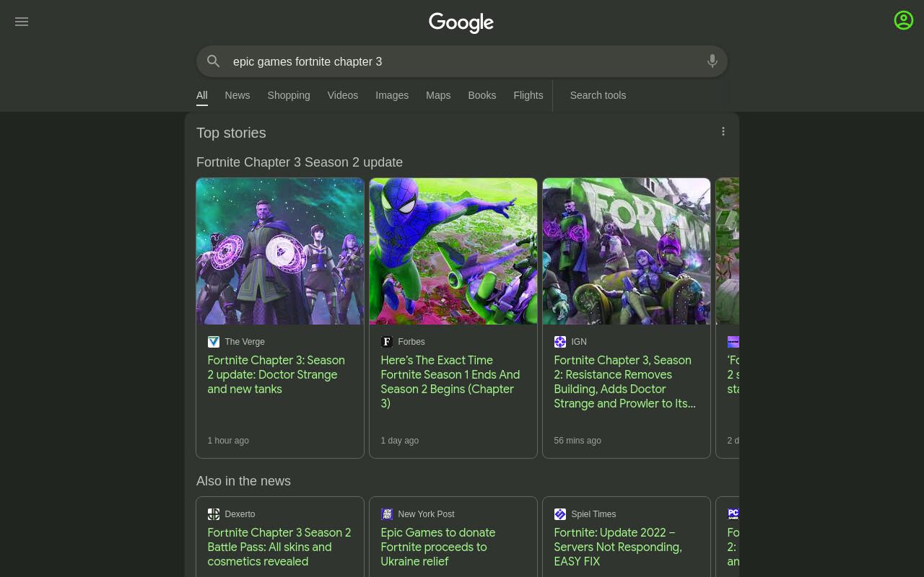Click the IGN Fortnite bus thumbnail
Screen dimensions: 924x577
(x=627, y=251)
